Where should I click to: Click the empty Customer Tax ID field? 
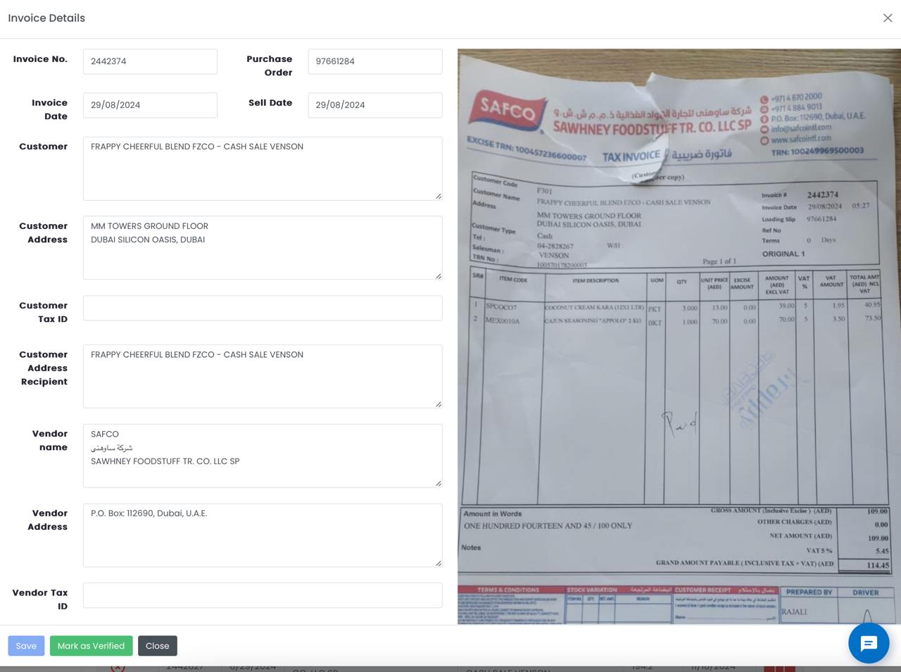(x=263, y=308)
